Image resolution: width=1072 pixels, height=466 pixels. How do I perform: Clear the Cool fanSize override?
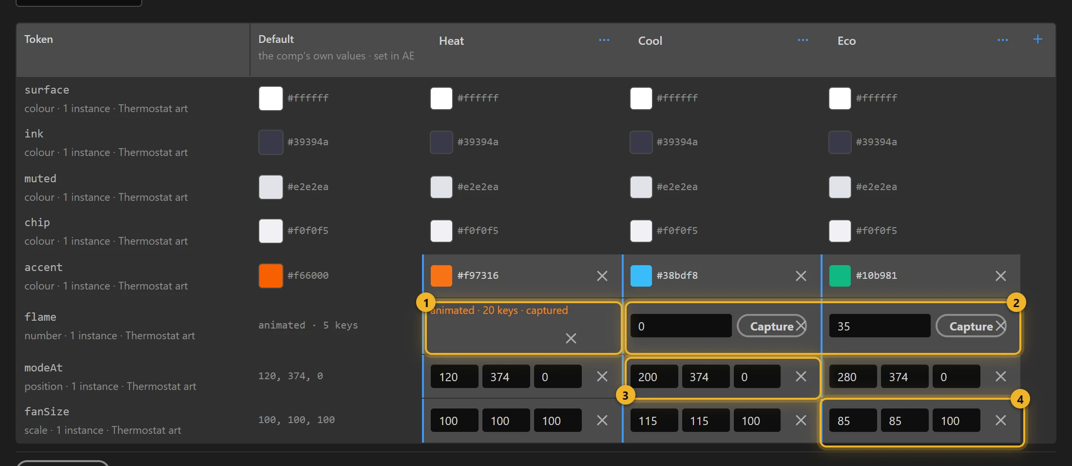801,420
